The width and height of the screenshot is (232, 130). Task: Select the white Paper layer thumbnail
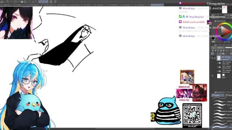pos(219,76)
